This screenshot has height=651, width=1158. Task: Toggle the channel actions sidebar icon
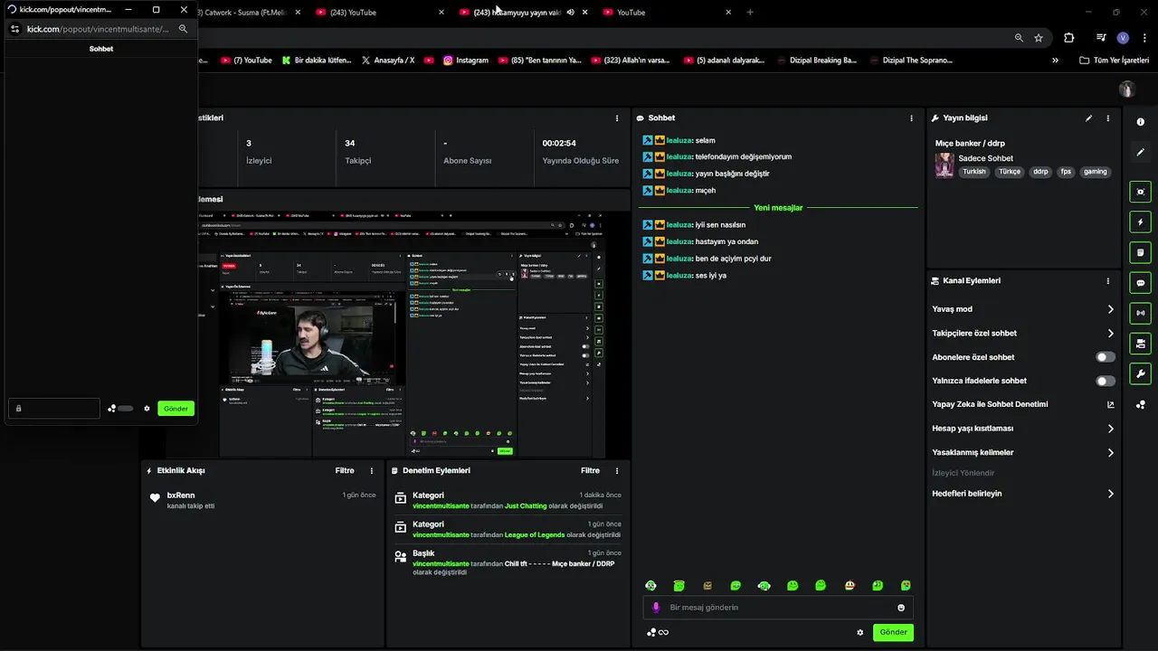pos(1140,344)
